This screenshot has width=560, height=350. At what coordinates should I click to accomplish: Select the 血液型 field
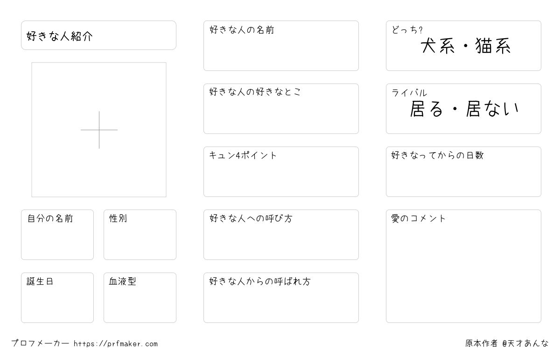[x=140, y=298]
